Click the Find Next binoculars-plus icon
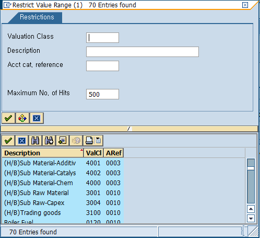 49,141
